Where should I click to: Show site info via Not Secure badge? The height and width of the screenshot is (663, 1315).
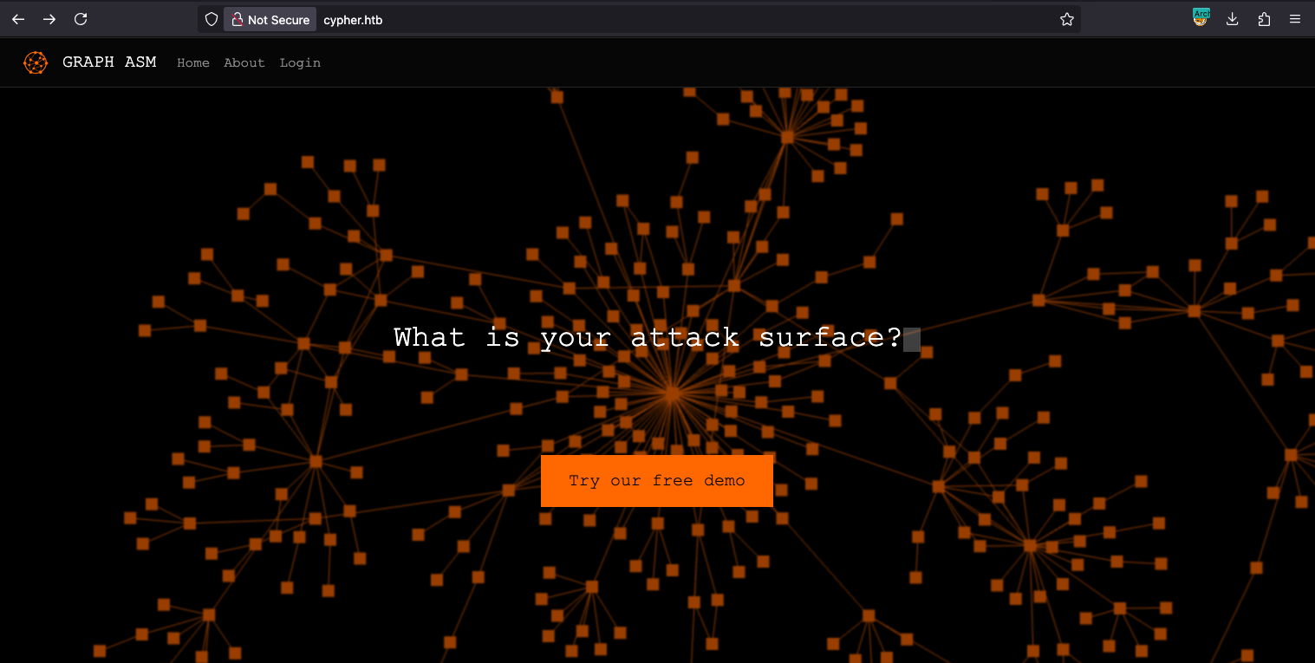[x=270, y=19]
